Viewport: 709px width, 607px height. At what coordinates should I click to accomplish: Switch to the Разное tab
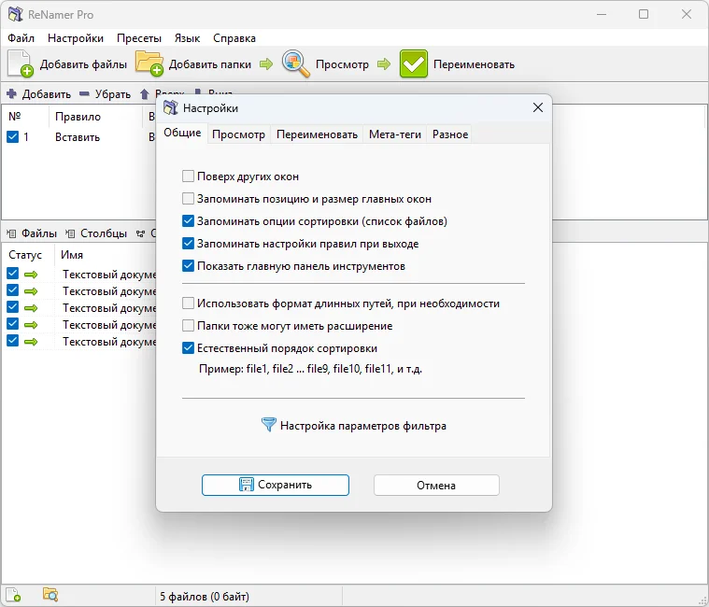point(450,134)
